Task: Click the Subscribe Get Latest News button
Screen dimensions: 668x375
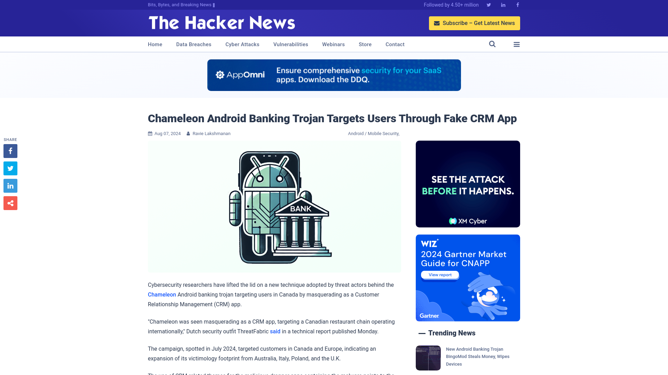Action: 475,23
